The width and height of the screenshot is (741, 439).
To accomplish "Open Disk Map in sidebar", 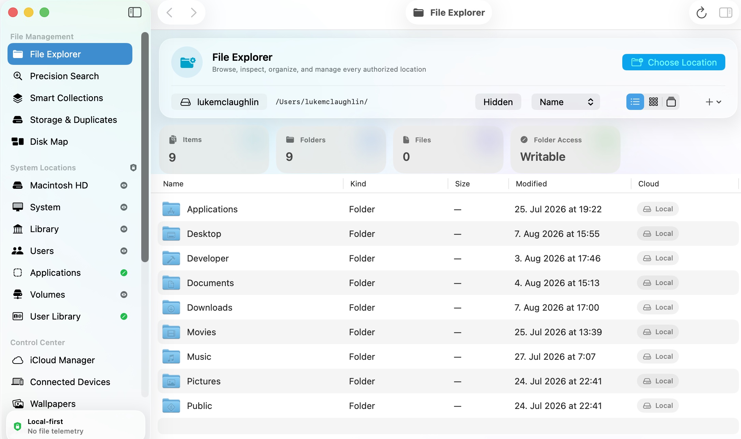I will 70,141.
